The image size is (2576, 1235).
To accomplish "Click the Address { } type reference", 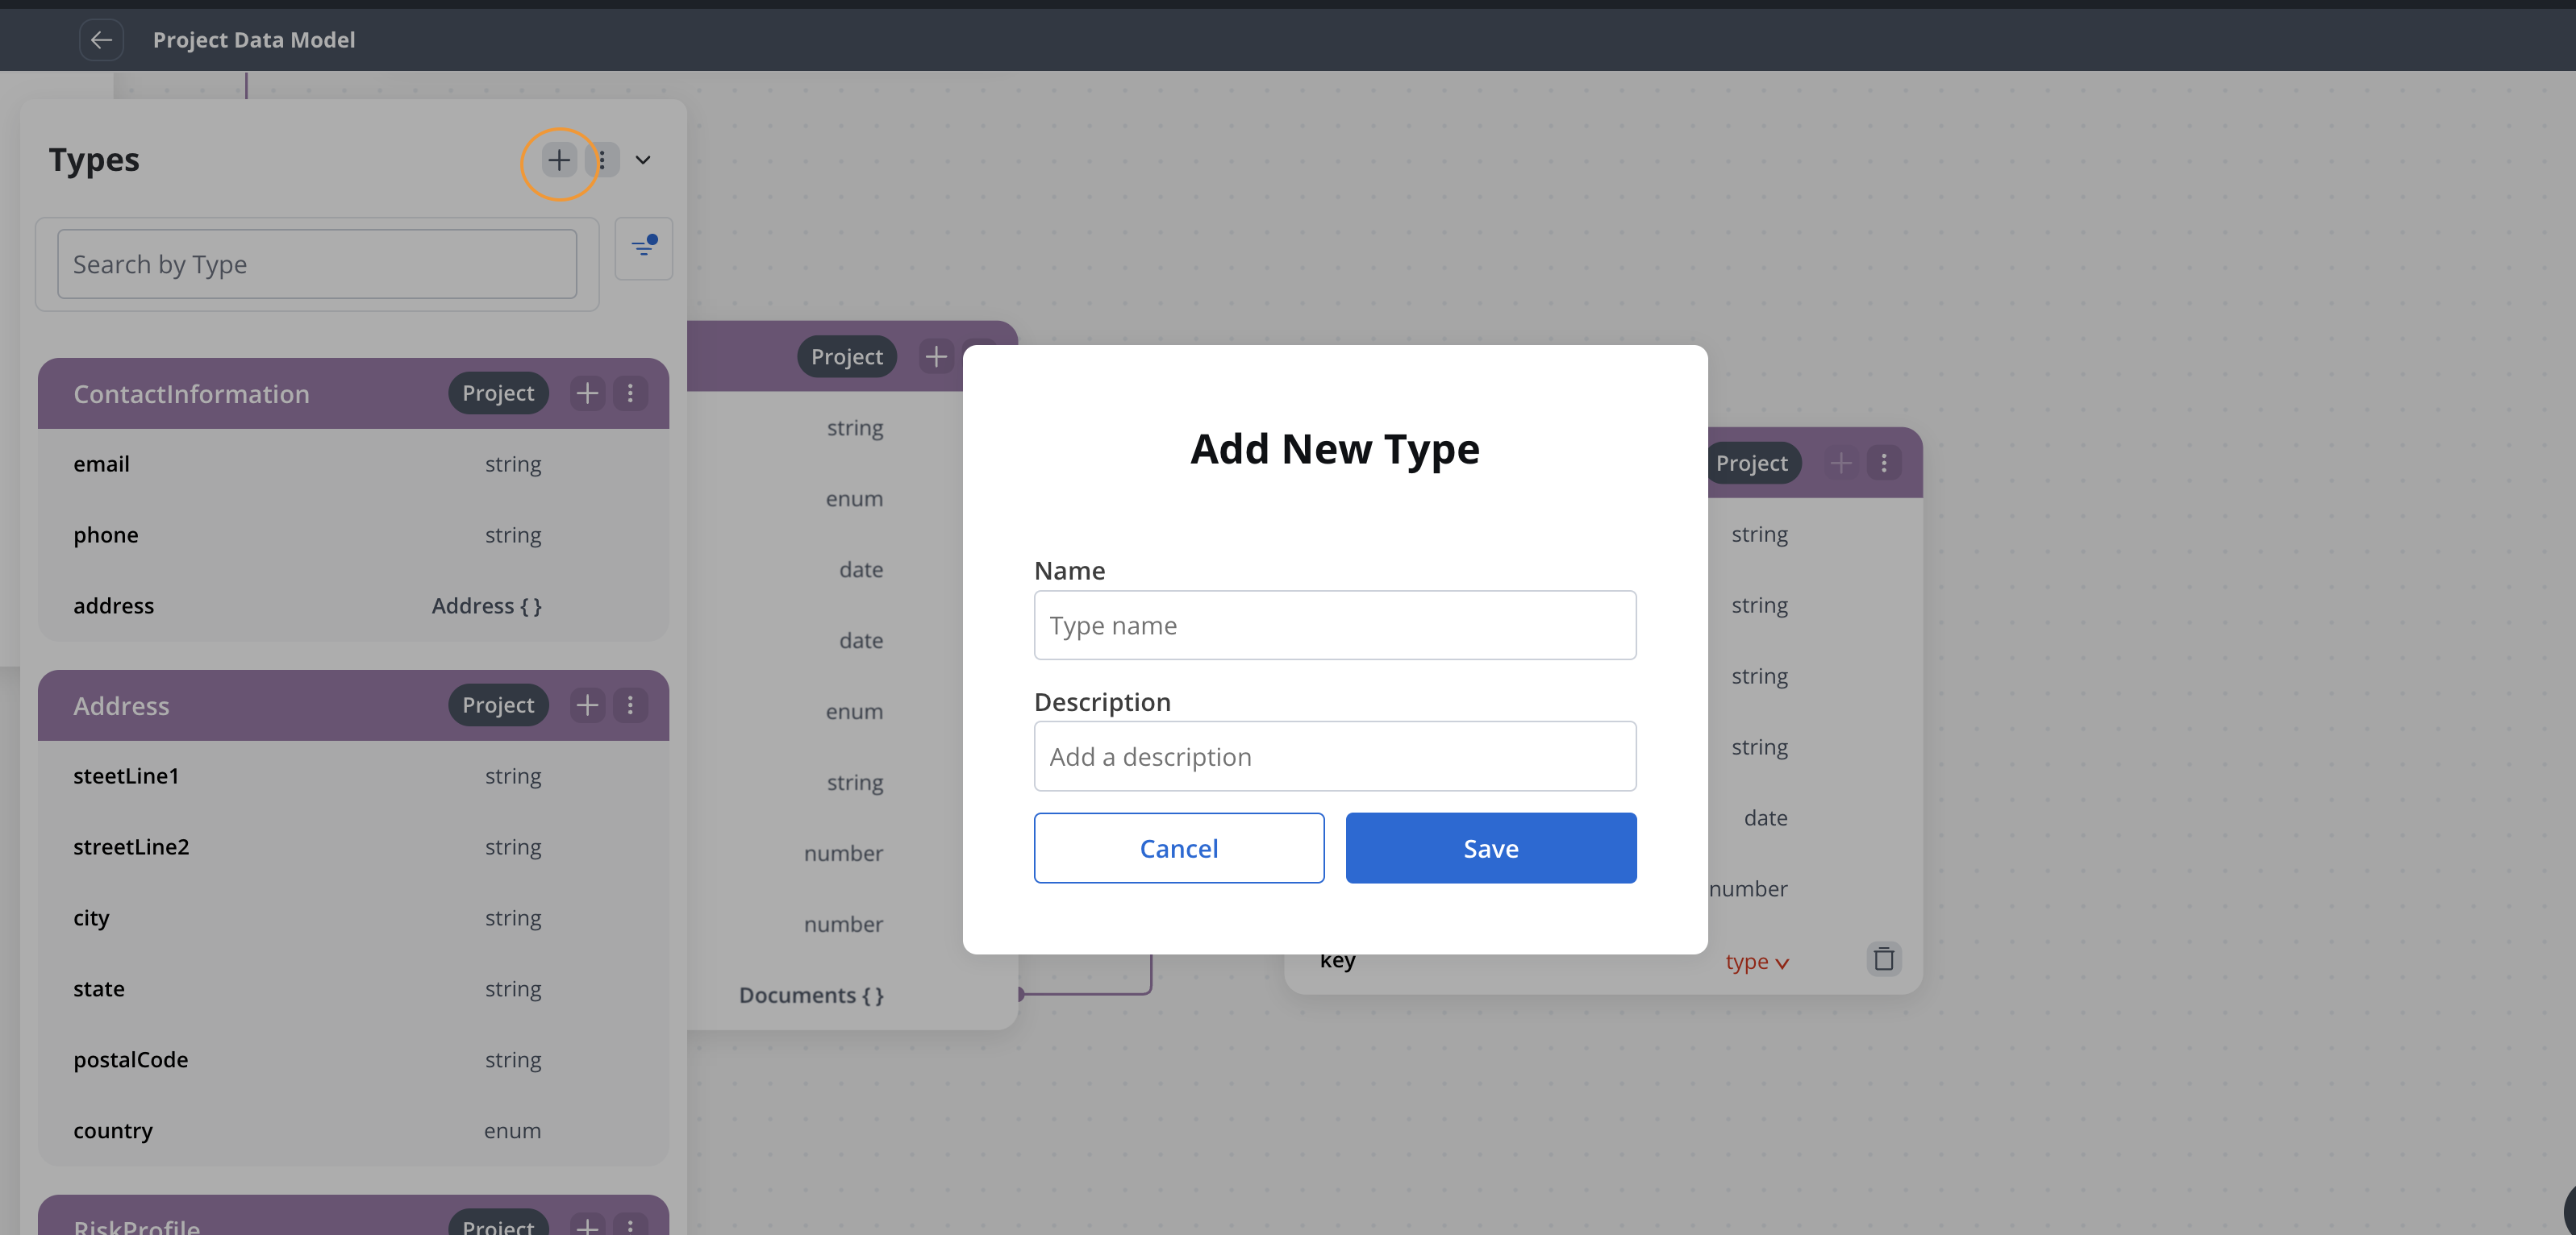I will click(x=486, y=606).
